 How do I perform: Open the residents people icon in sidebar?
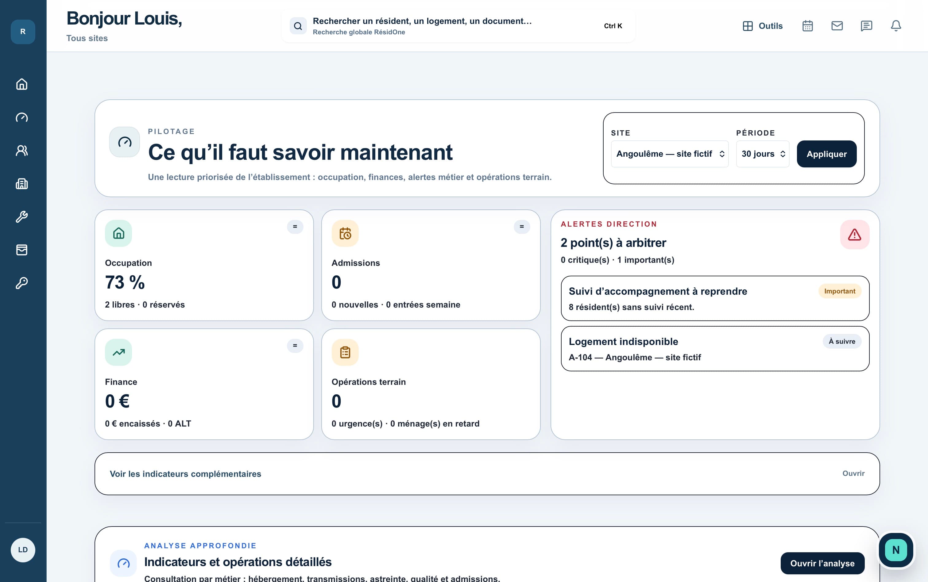(22, 151)
